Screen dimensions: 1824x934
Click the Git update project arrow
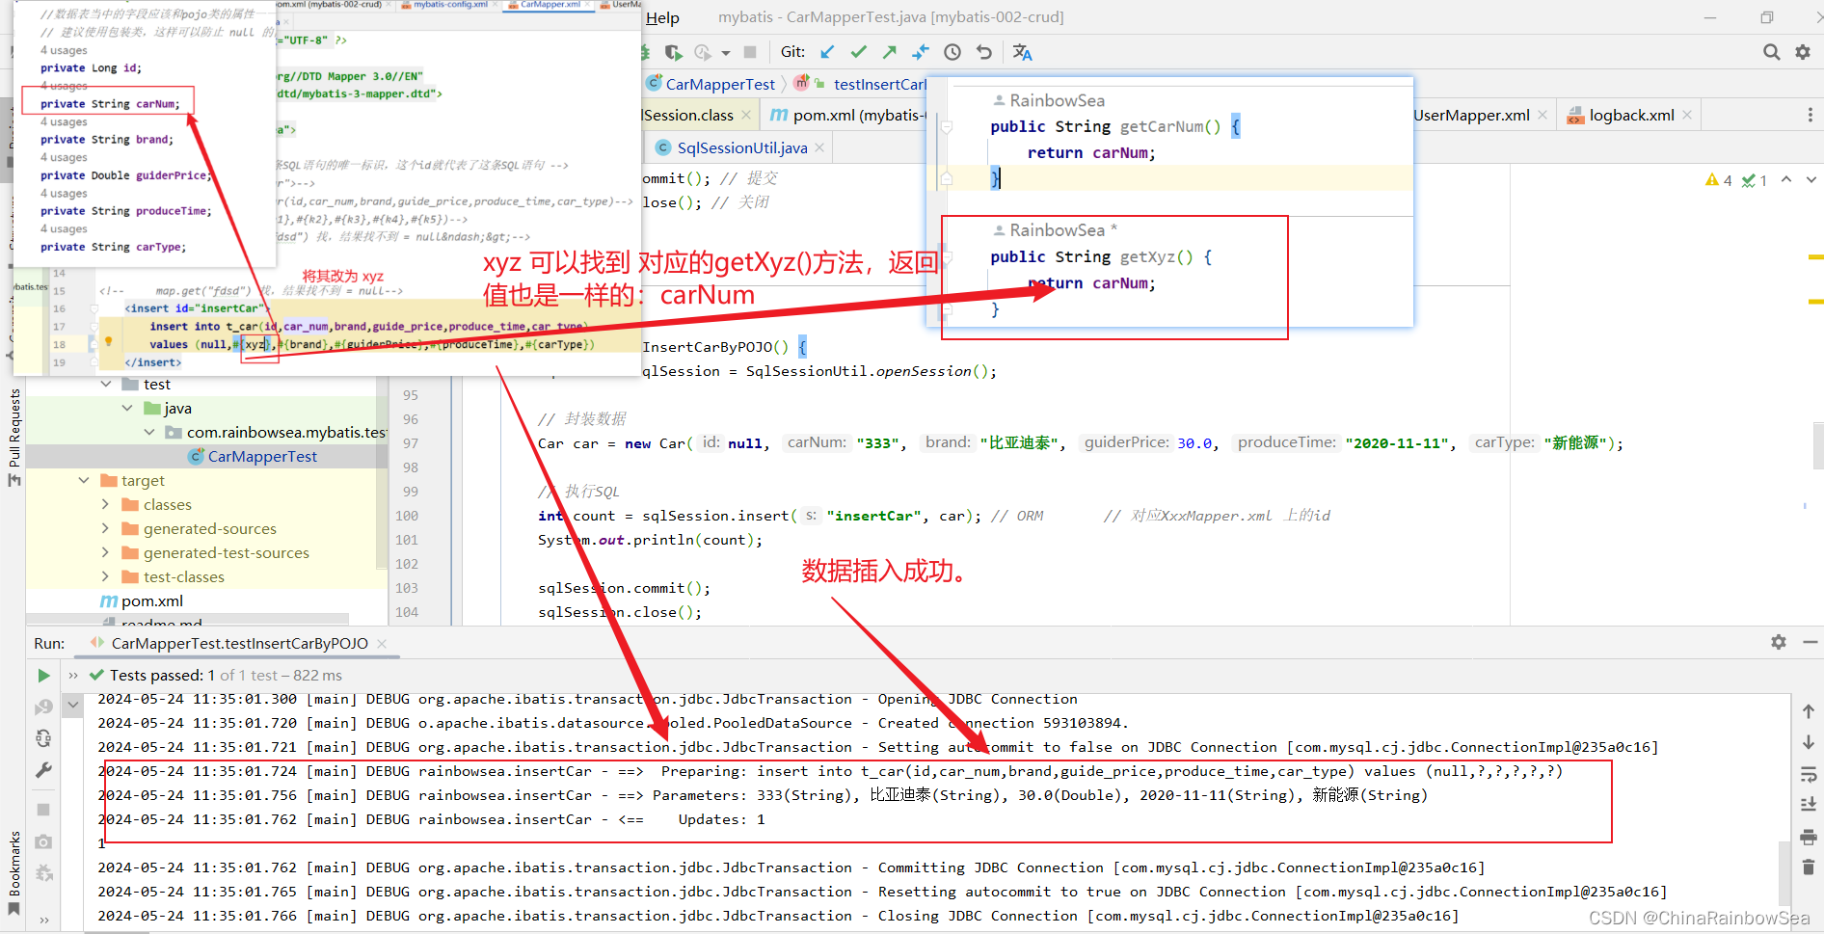827,52
